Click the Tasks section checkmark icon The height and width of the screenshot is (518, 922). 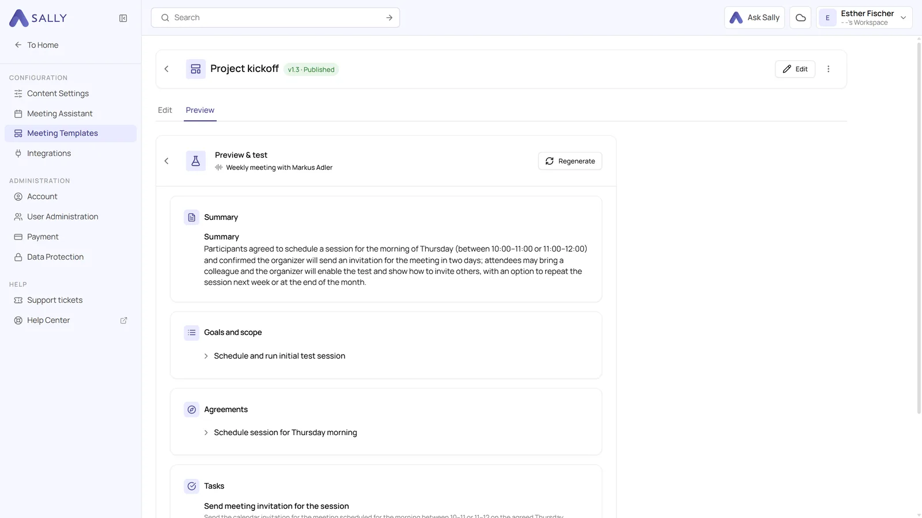(192, 486)
